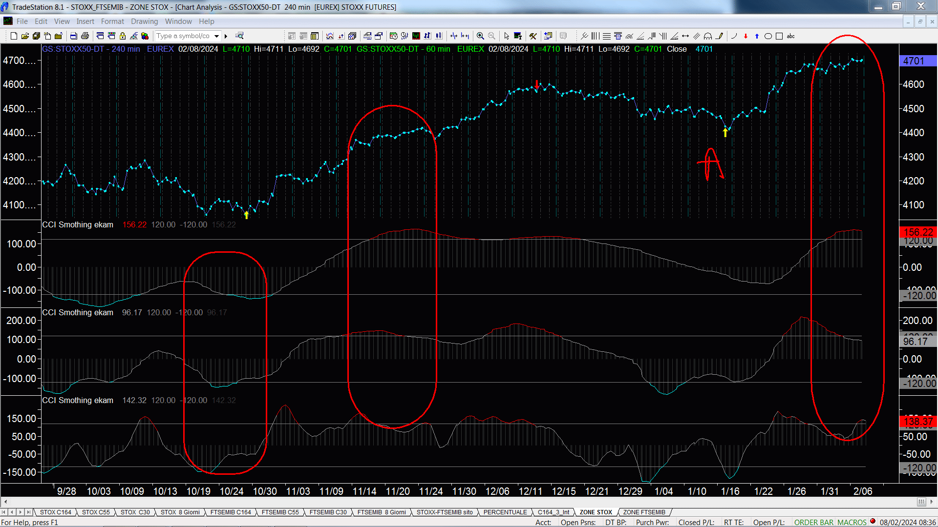The height and width of the screenshot is (527, 938).
Task: Click ORDER BAR in status bar
Action: [813, 522]
